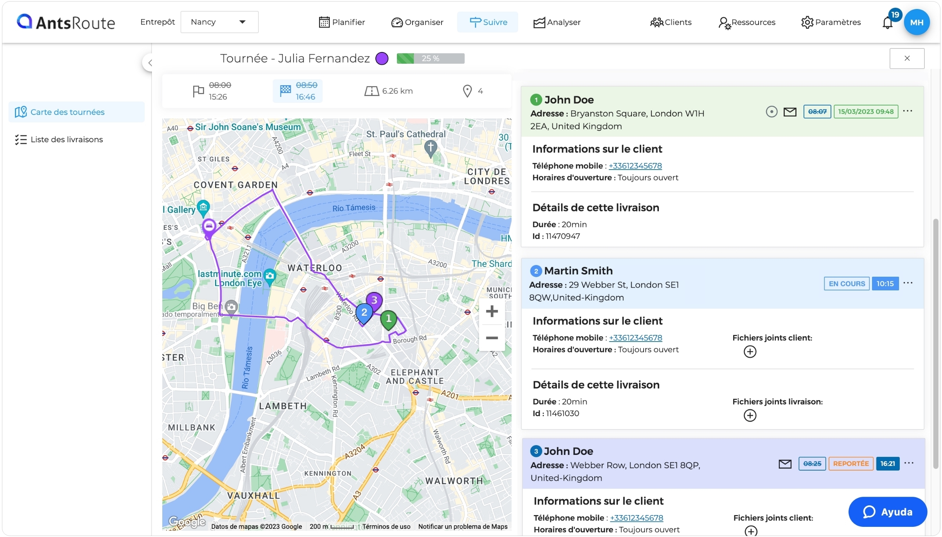942x537 pixels.
Task: Click the 15/03/2023 09:48 badge
Action: tap(866, 111)
